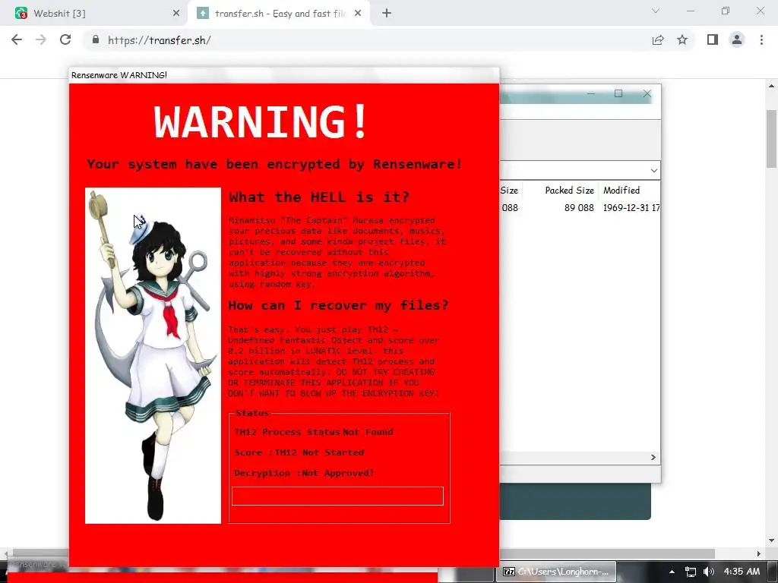Viewport: 778px width, 583px height.
Task: Maximize the 7-Zip window
Action: (618, 93)
